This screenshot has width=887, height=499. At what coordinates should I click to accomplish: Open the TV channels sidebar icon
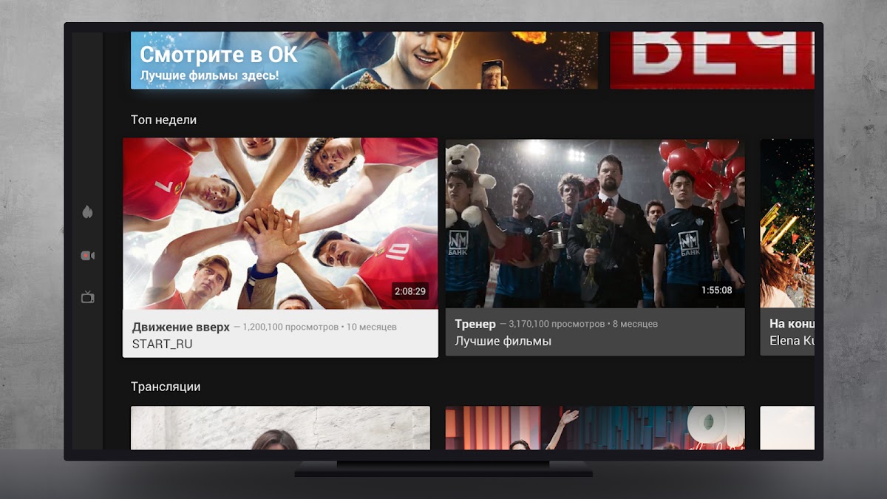coord(87,298)
